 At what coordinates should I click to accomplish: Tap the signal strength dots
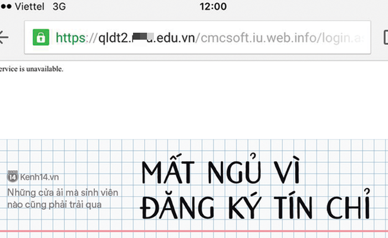(x=6, y=7)
